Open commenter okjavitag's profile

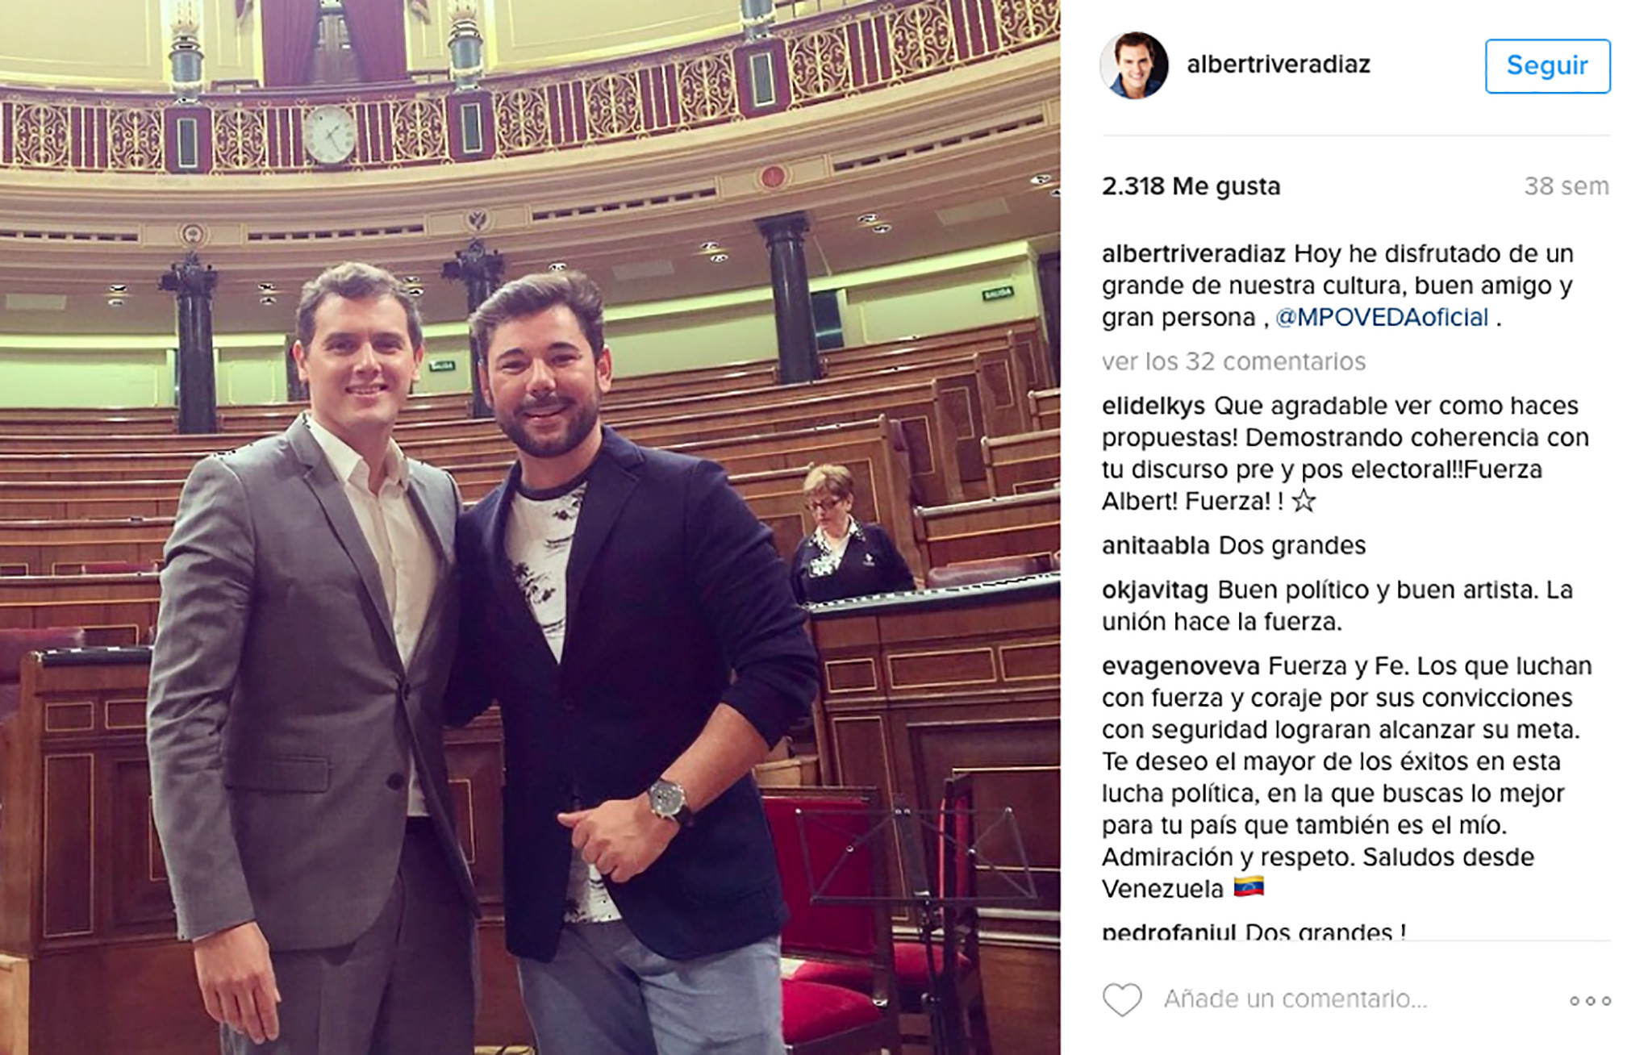[1155, 590]
